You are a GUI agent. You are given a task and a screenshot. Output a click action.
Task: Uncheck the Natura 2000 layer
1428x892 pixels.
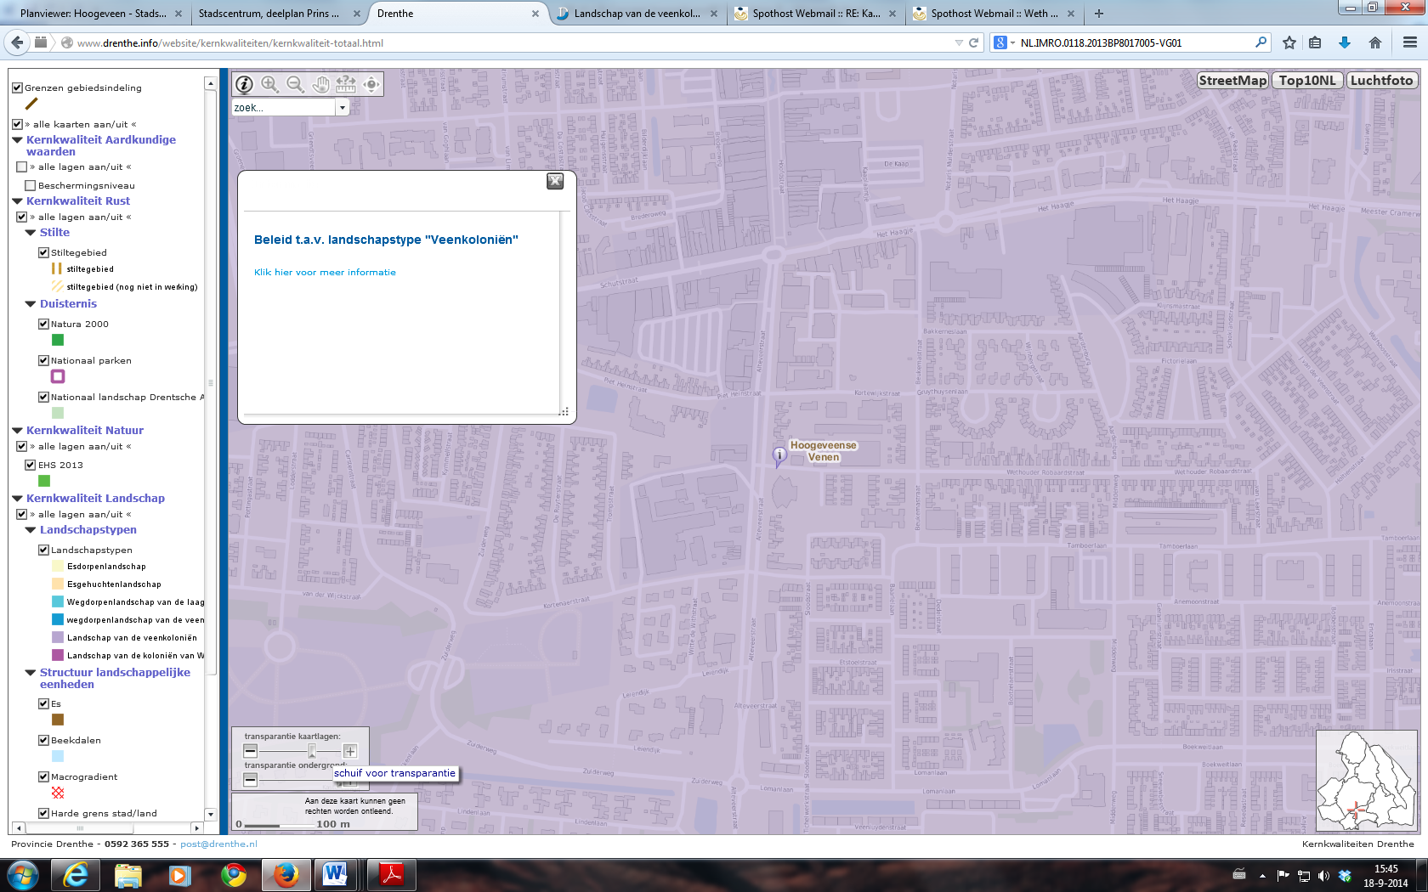pos(43,324)
